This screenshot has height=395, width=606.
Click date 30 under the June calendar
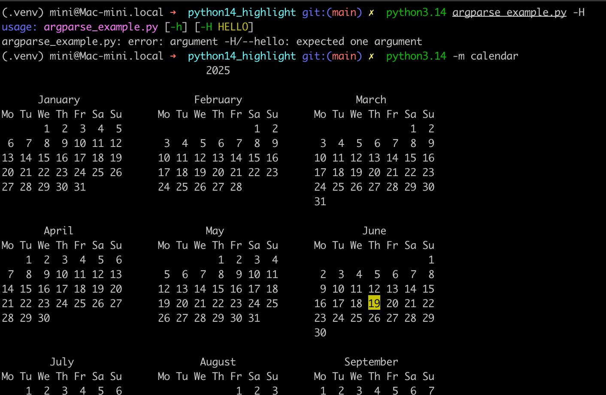[x=320, y=333]
